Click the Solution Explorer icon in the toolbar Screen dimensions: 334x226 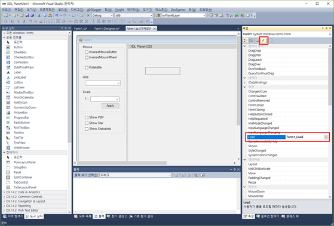click(x=210, y=16)
